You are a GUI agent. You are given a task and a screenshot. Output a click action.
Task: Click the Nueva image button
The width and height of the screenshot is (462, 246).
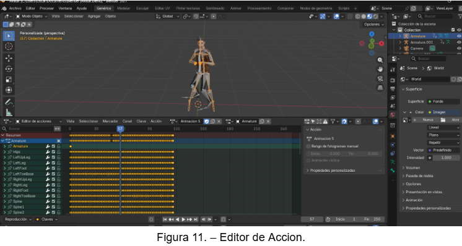point(425,120)
